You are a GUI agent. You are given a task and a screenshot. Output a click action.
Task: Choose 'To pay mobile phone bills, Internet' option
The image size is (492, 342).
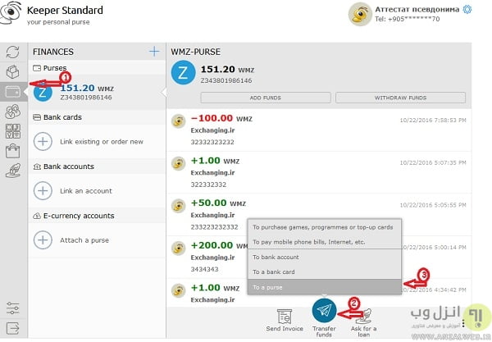pos(325,242)
